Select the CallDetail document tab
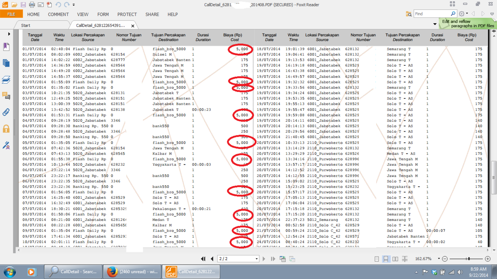This screenshot has height=279, width=497. point(101,26)
